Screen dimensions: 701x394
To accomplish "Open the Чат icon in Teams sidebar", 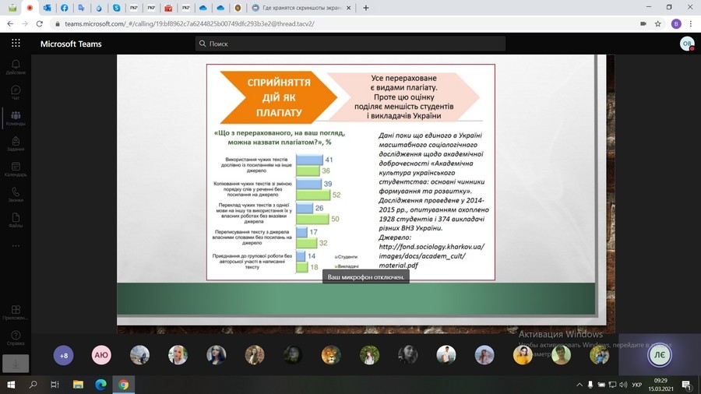I will click(x=16, y=93).
